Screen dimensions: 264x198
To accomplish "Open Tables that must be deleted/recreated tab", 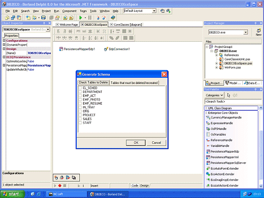I will (134, 82).
